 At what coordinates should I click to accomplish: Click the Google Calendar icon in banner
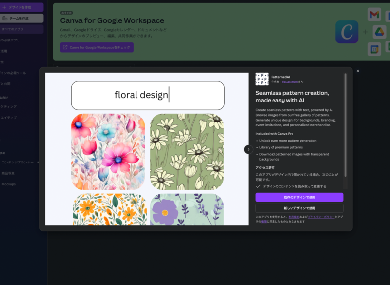coord(374,49)
